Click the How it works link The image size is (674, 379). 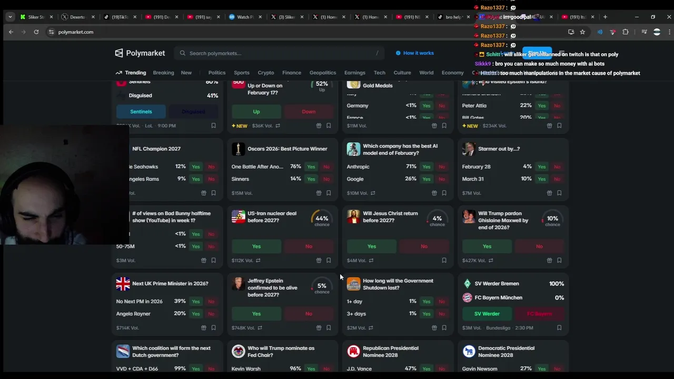[415, 53]
